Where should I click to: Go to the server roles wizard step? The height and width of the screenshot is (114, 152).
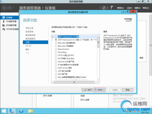tap(30, 39)
